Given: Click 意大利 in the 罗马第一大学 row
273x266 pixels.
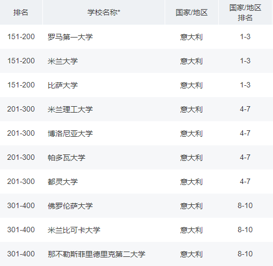Looking at the screenshot, I should [x=191, y=37].
